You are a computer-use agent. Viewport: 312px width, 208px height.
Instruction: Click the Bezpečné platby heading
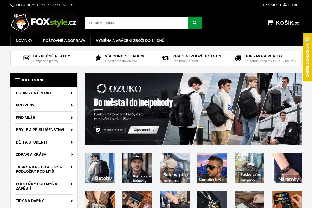pyautogui.click(x=51, y=56)
